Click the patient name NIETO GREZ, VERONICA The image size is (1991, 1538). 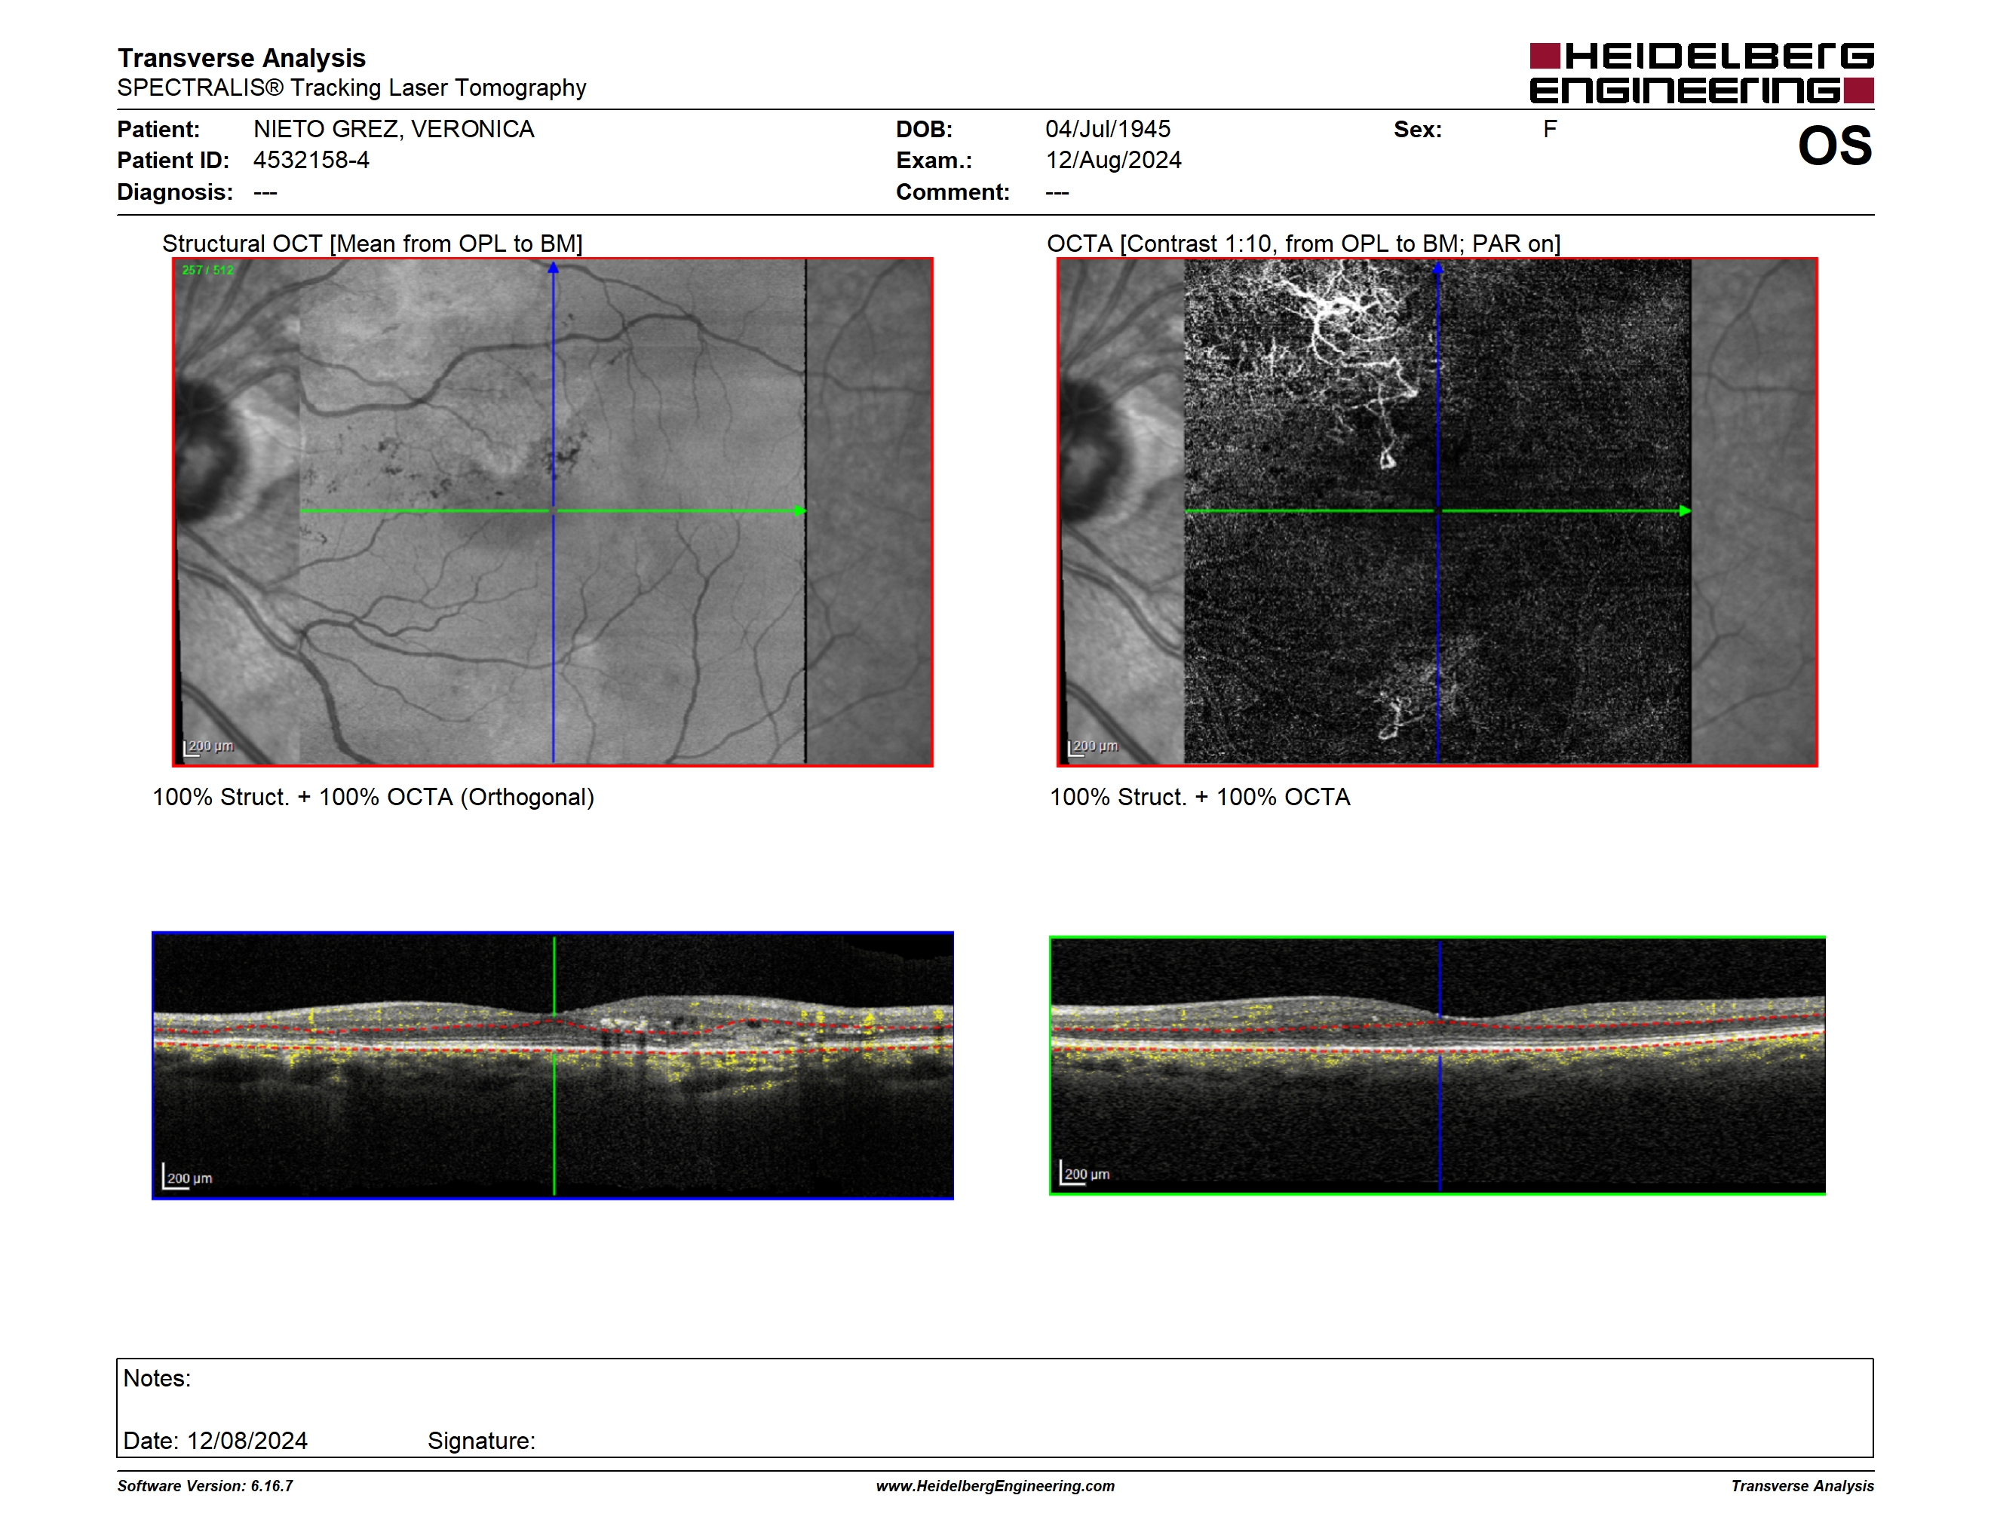(394, 130)
